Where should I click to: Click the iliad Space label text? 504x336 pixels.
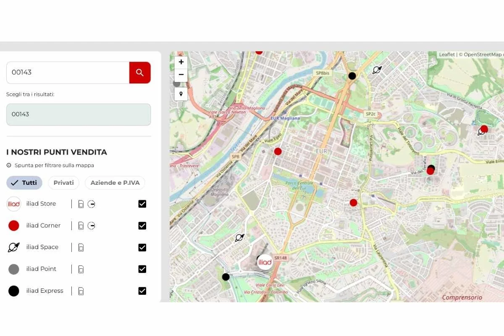point(42,247)
